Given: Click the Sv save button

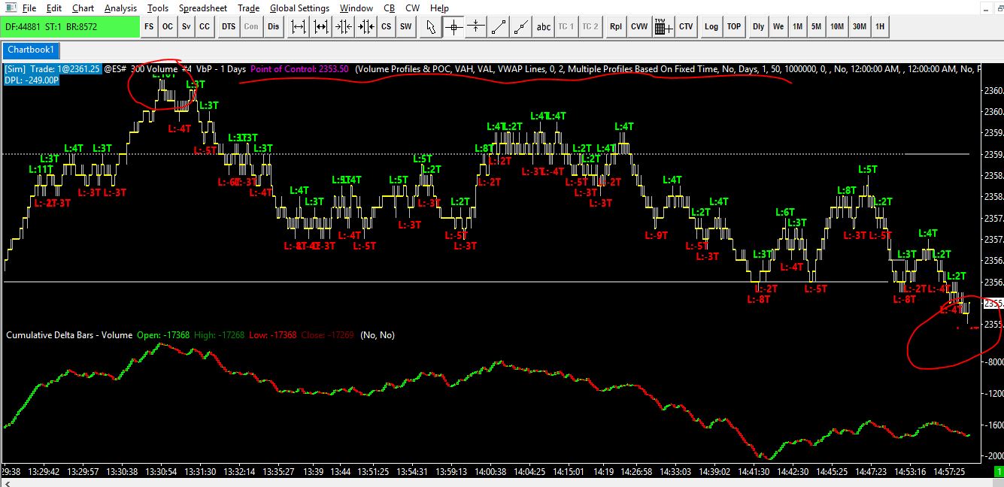Looking at the screenshot, I should coord(186,26).
